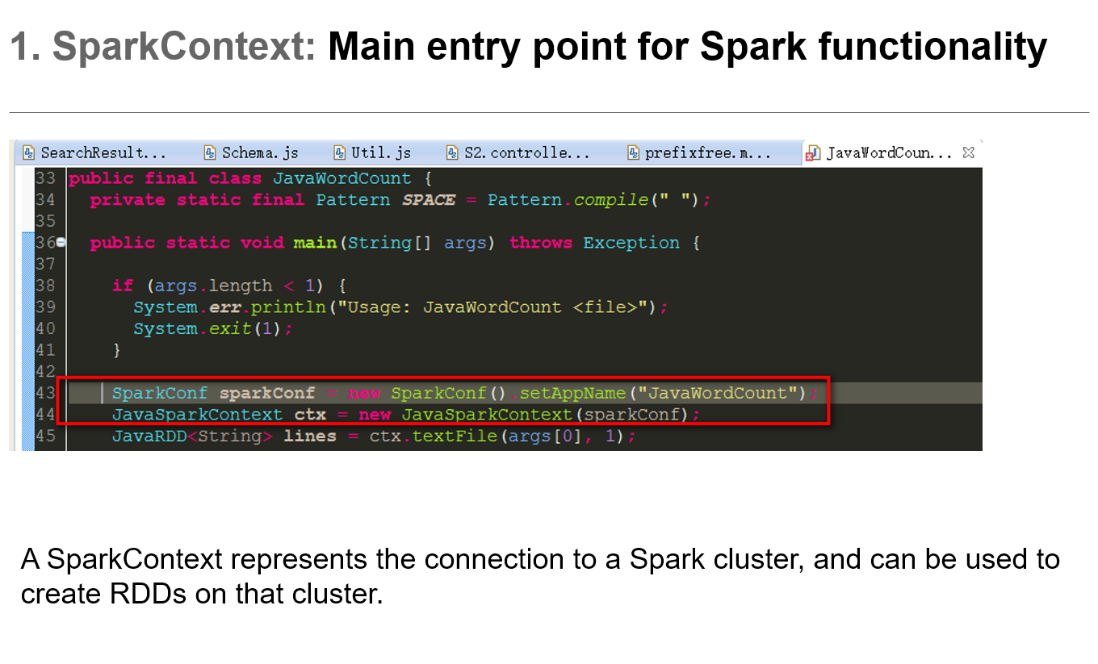Viewport: 1098px width, 664px height.
Task: Click the throws keyword on line 36
Action: pyautogui.click(x=541, y=243)
